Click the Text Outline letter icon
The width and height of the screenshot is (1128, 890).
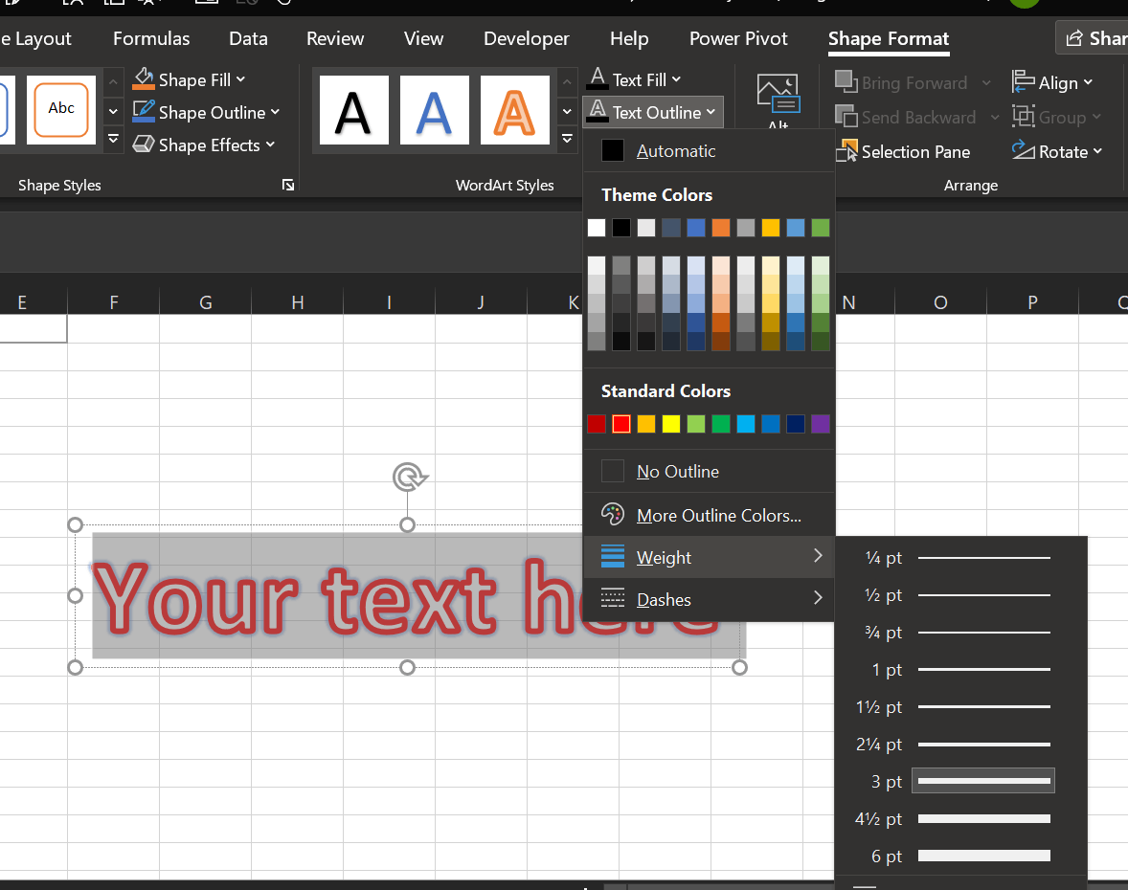tap(598, 111)
